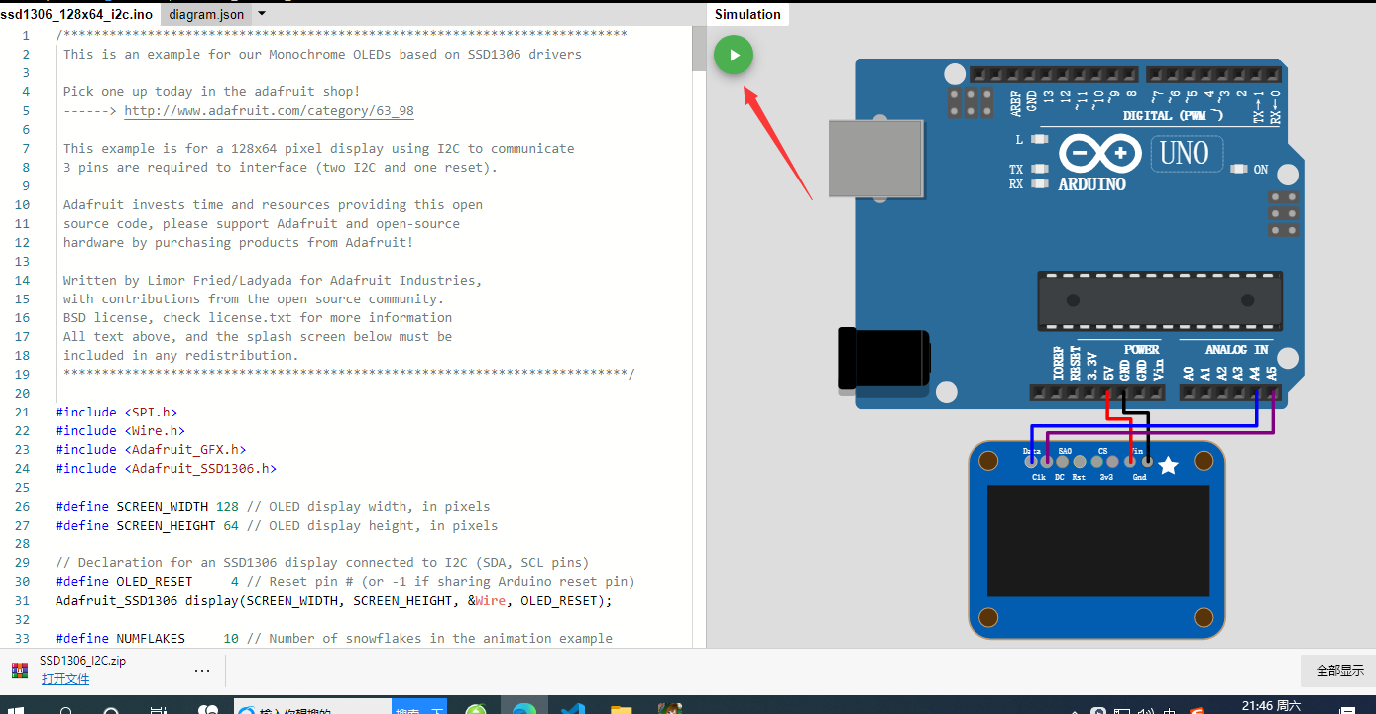Open the download item's more options menu
Image resolution: width=1376 pixels, height=714 pixels.
(x=202, y=669)
